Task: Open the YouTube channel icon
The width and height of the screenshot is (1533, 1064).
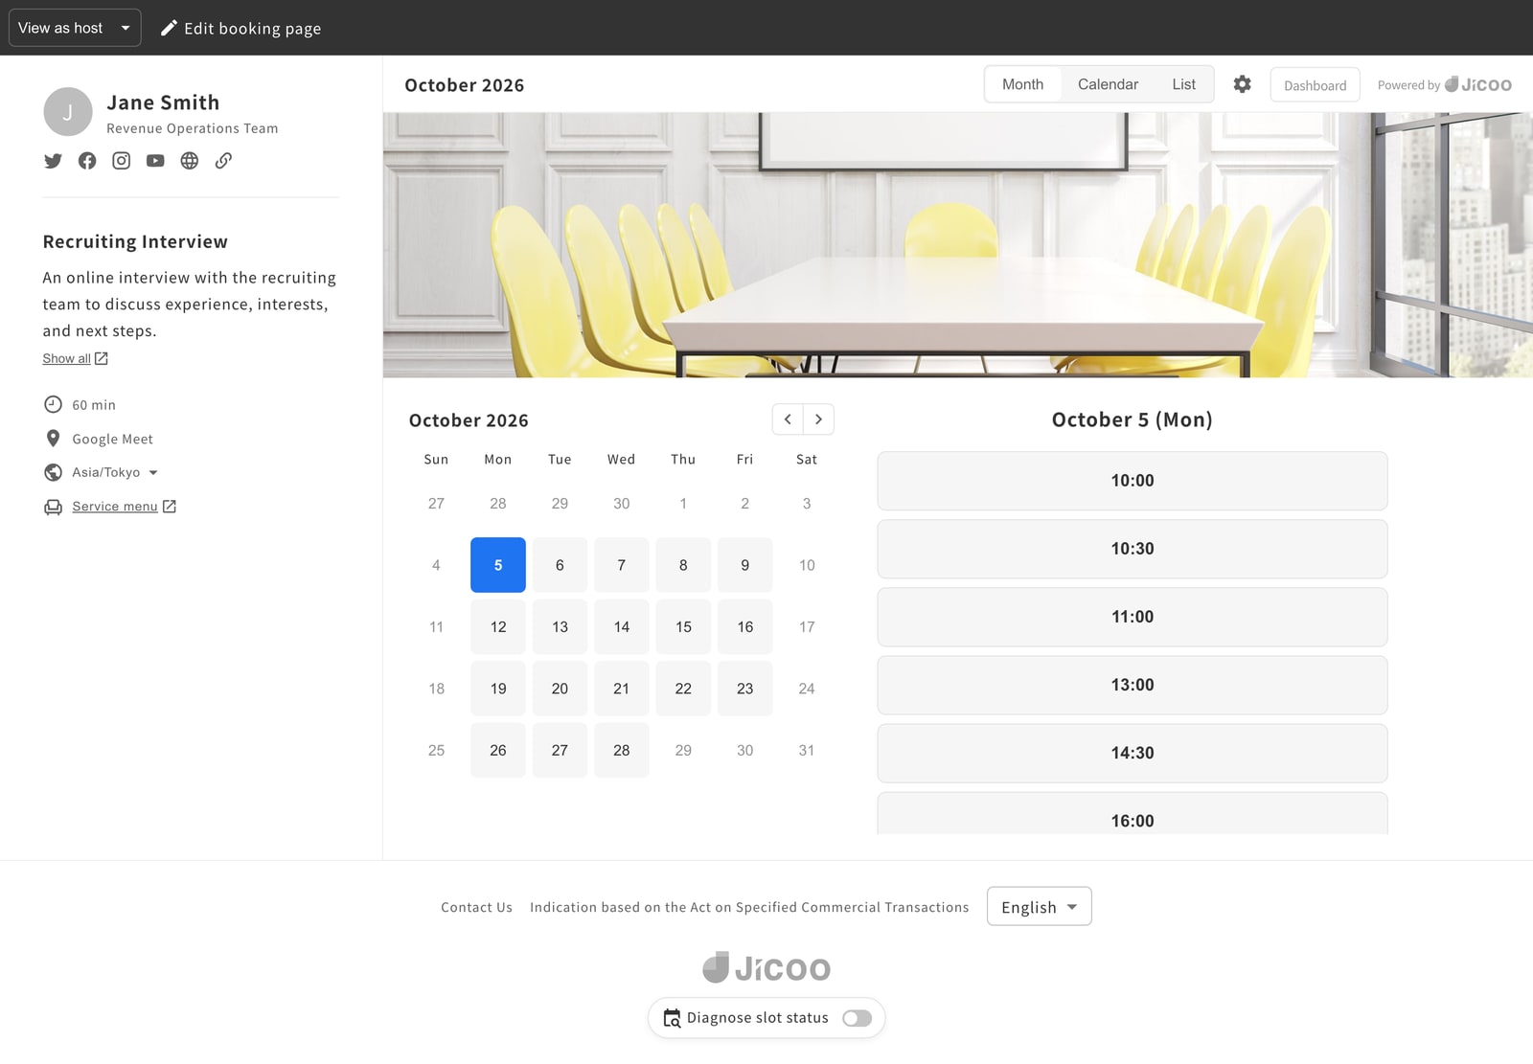Action: [x=155, y=161]
